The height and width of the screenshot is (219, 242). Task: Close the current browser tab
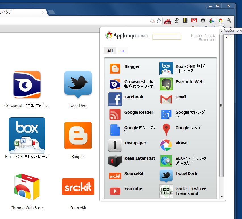click(x=43, y=12)
